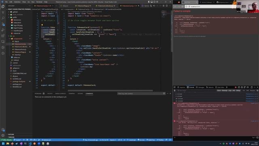
Task: Switch to the PokemonCollection.js editor tab
Action: tap(106, 6)
